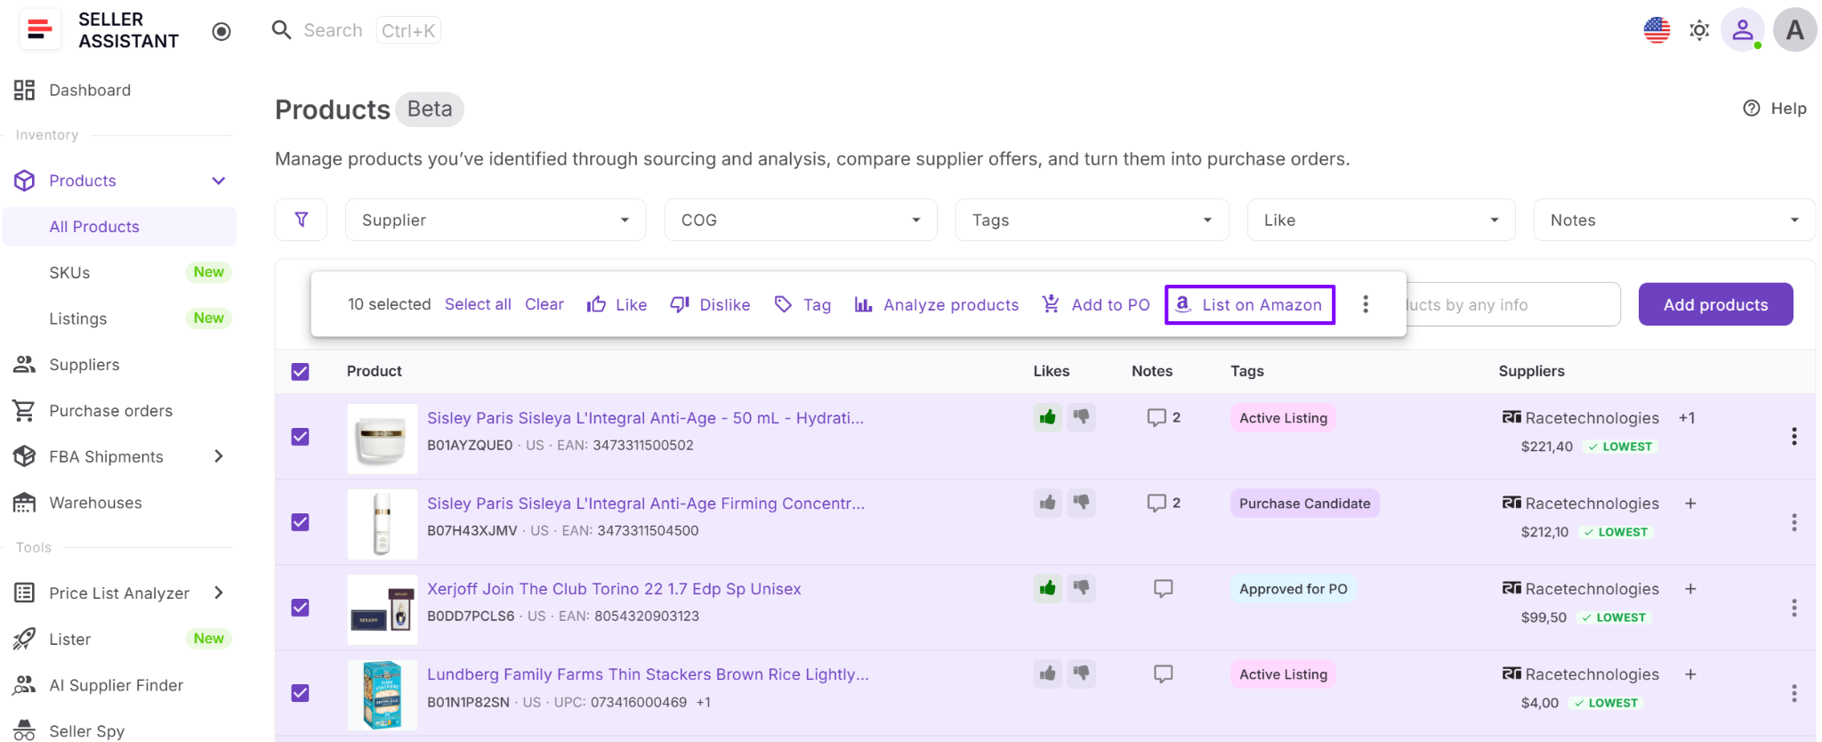The image size is (1822, 742).
Task: Open the Supplier filter dropdown
Action: coord(495,220)
